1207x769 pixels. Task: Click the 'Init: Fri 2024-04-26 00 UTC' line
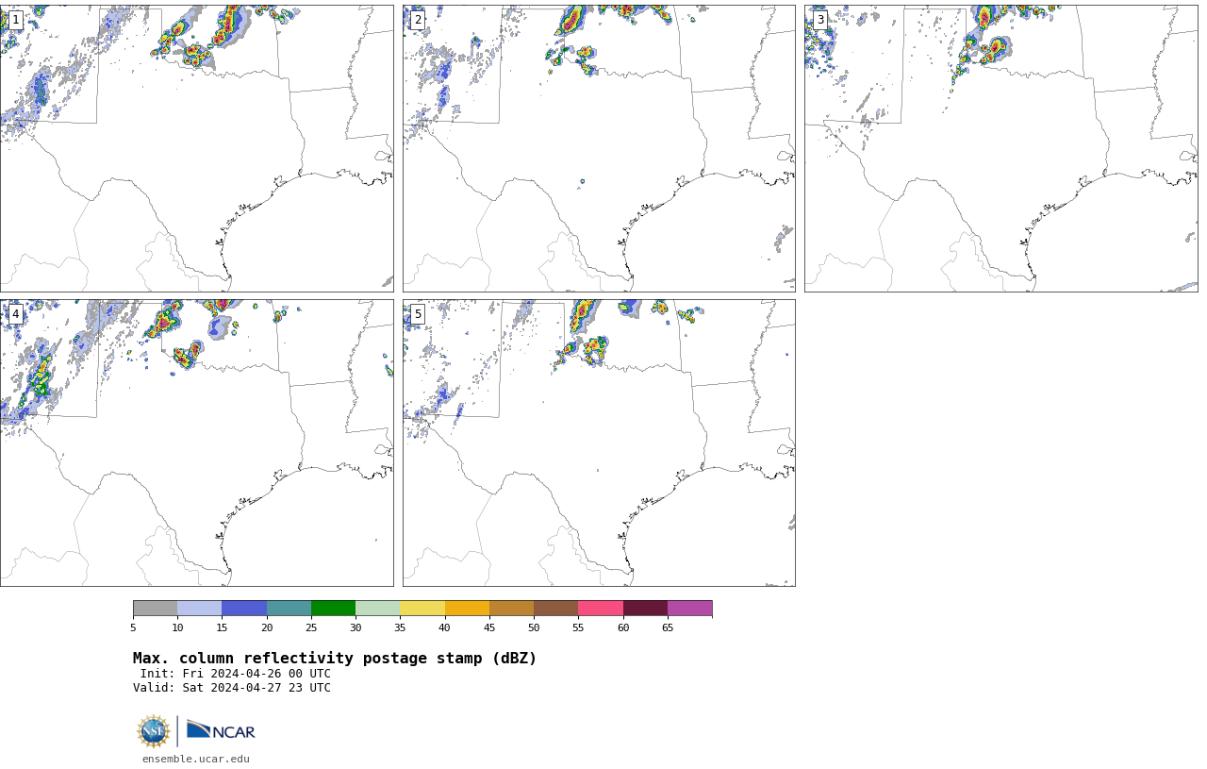(236, 674)
